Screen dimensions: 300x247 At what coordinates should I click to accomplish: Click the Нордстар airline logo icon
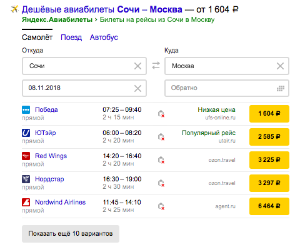click(x=26, y=179)
